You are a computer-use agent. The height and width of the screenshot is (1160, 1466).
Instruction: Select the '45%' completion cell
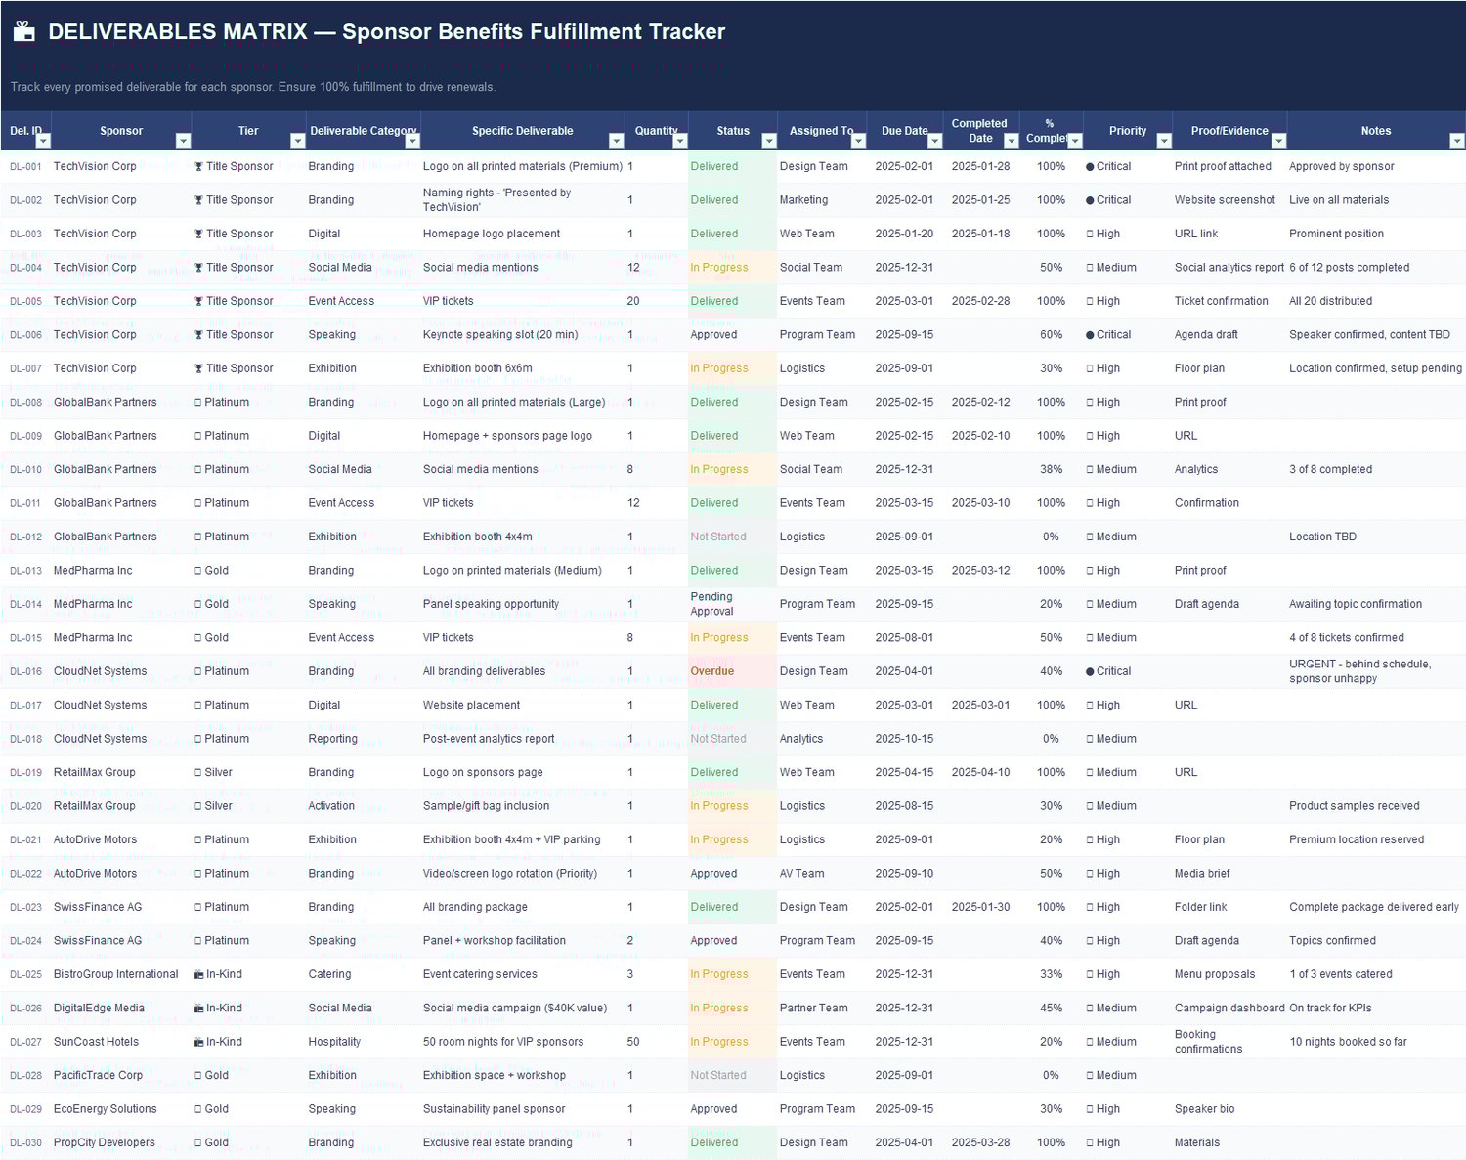(x=1051, y=1009)
